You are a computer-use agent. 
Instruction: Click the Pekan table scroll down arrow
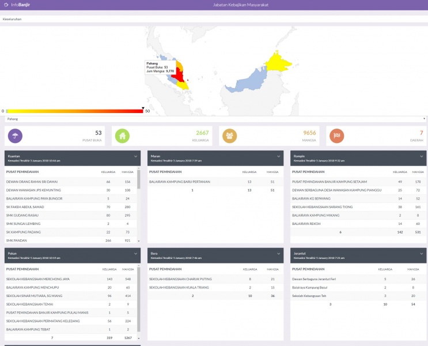coord(139,339)
